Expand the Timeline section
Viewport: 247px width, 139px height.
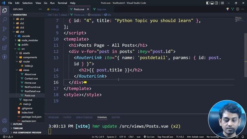click(x=27, y=128)
